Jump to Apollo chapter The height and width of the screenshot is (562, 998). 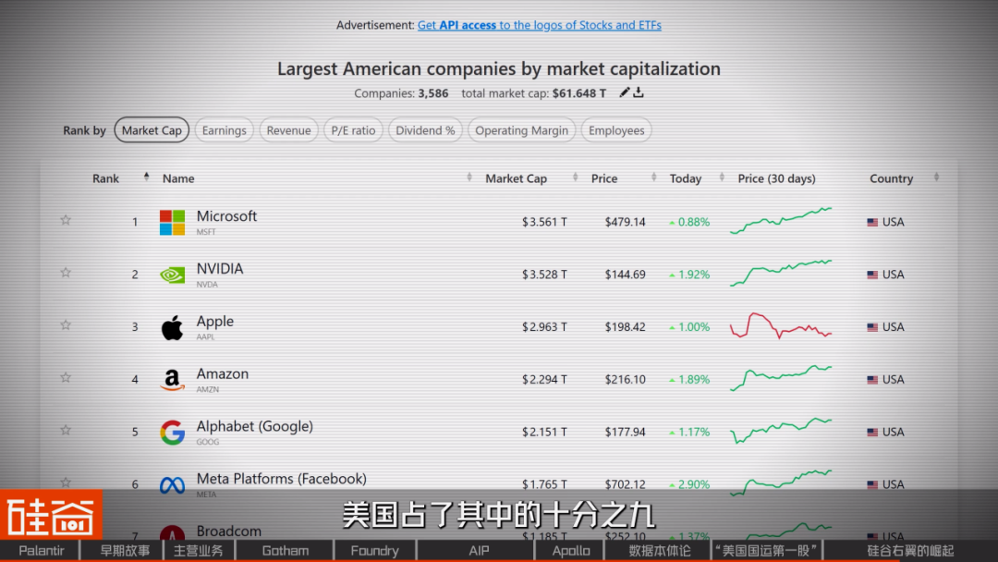click(571, 551)
